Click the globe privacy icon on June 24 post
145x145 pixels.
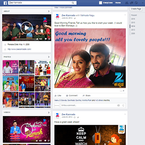[x=75, y=18]
